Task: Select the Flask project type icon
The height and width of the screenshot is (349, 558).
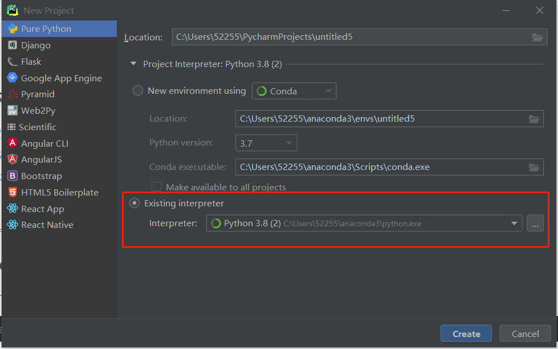Action: [x=13, y=61]
